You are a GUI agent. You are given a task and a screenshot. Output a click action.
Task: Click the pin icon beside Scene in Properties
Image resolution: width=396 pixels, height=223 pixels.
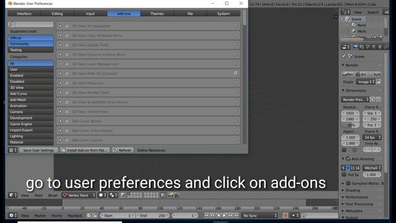coord(344,56)
